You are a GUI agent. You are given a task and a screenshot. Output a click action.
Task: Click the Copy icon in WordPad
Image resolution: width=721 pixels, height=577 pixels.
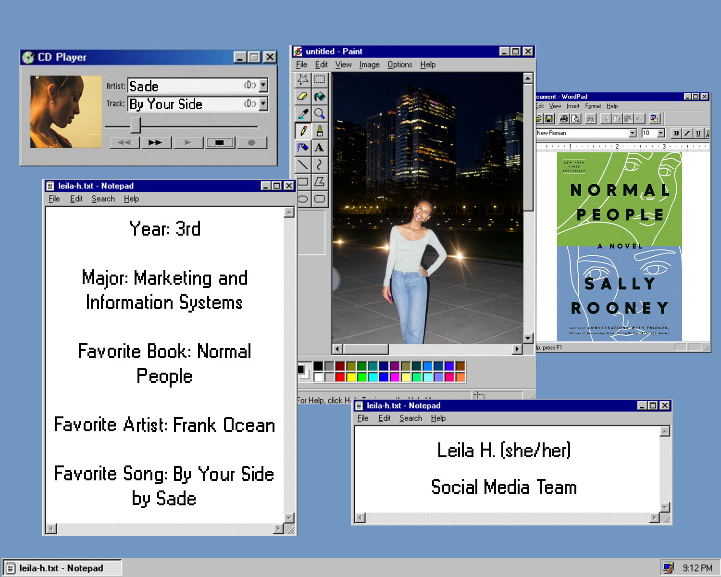coord(617,118)
